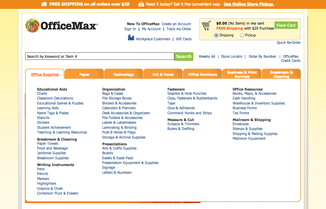This screenshot has width=326, height=209.
Task: Browse the Staplers & Hole Punches category
Action: (x=187, y=93)
